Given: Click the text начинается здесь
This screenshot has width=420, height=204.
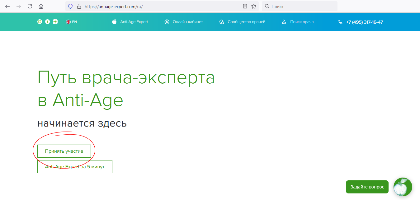Looking at the screenshot, I should (82, 123).
